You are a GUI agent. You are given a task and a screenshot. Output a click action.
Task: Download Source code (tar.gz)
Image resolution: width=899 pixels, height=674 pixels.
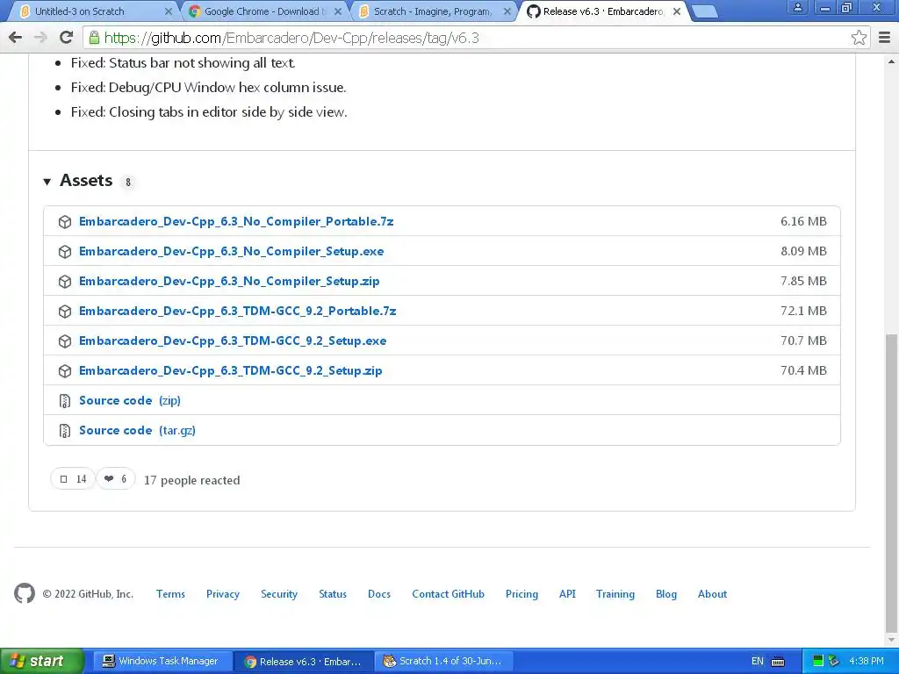click(x=137, y=430)
